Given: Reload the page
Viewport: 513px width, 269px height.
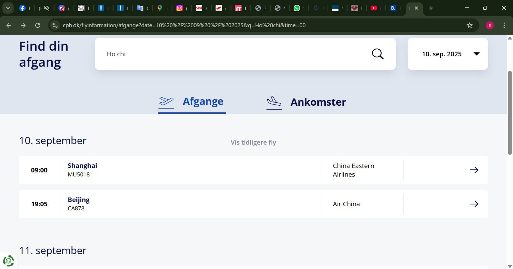Looking at the screenshot, I should pyautogui.click(x=38, y=25).
